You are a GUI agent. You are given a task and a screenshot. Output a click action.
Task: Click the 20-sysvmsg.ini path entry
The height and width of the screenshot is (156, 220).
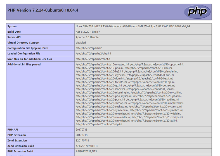point(155,107)
